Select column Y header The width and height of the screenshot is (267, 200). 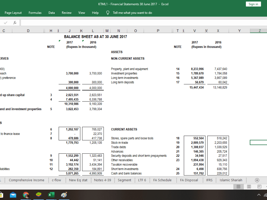pyautogui.click(x=239, y=31)
